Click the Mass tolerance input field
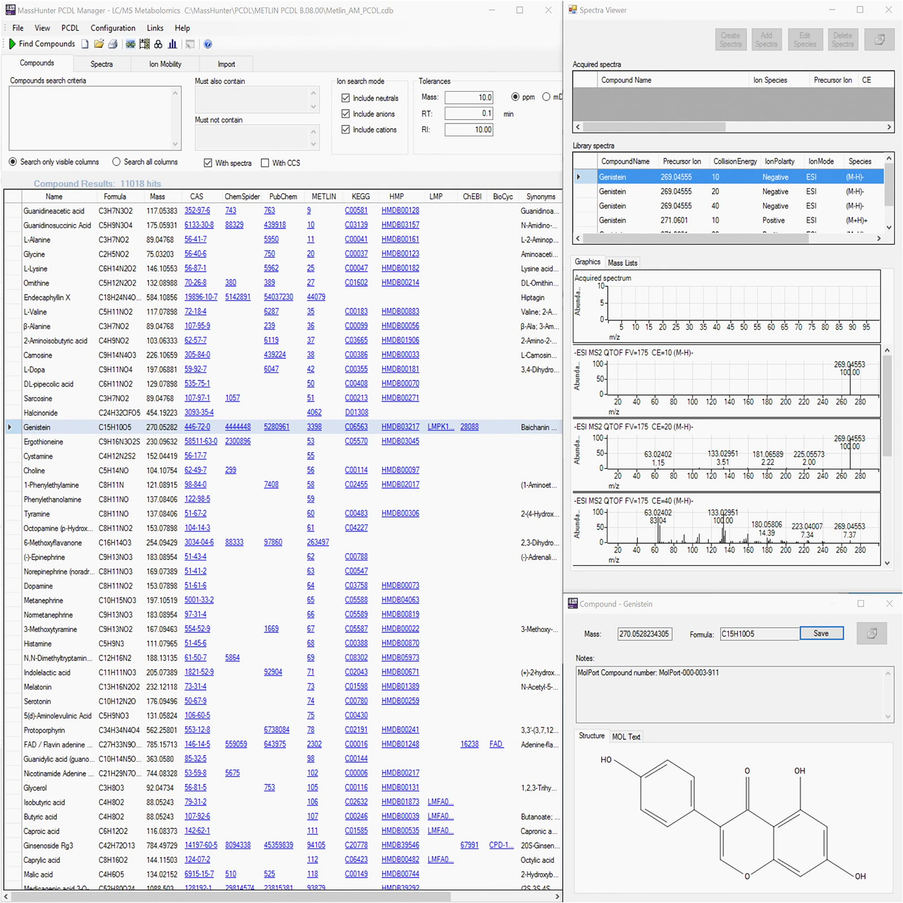Screen dimensions: 903x903 (x=468, y=98)
